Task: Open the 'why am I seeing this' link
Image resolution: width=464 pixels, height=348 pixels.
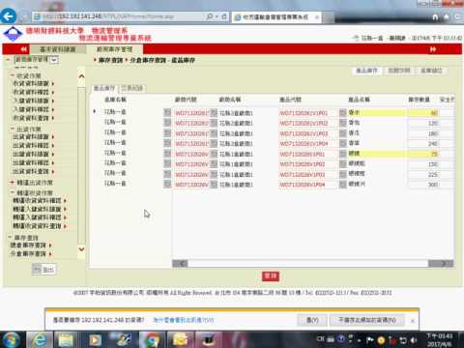Action: 184,320
